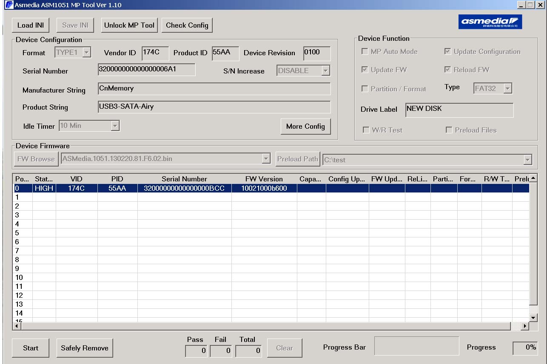Select port row 10 in device list
This screenshot has height=364, width=547.
pos(272,277)
